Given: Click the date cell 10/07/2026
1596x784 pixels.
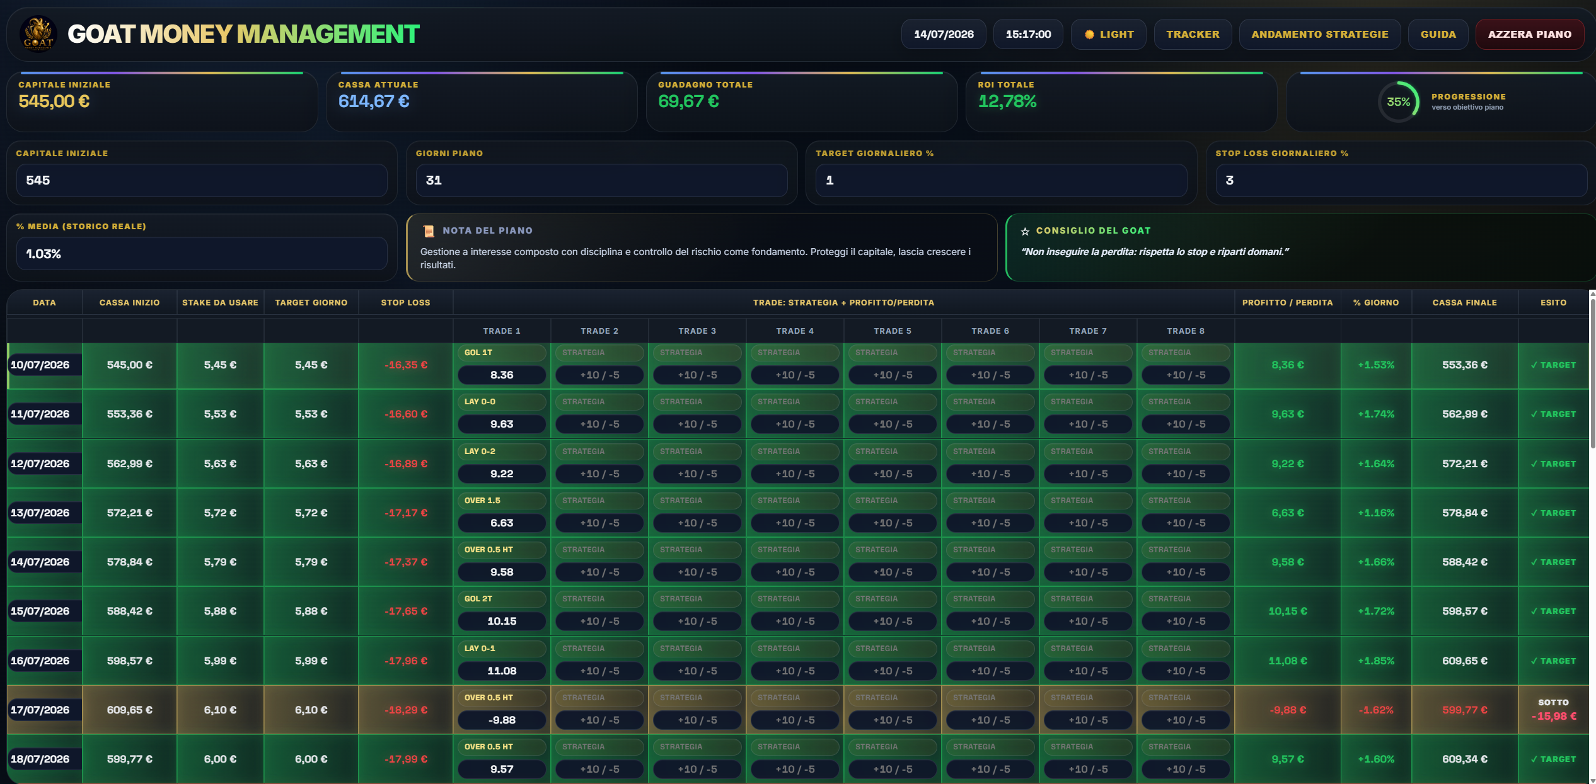Looking at the screenshot, I should (44, 365).
